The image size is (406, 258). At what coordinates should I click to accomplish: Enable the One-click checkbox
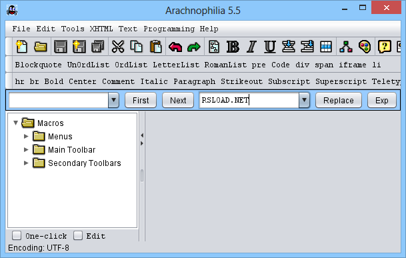(17, 236)
